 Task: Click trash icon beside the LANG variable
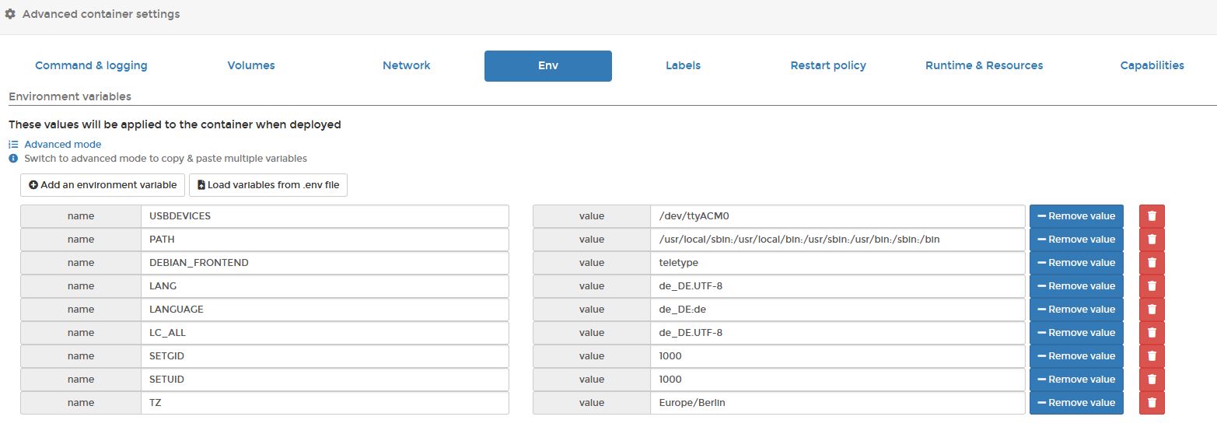coord(1152,286)
